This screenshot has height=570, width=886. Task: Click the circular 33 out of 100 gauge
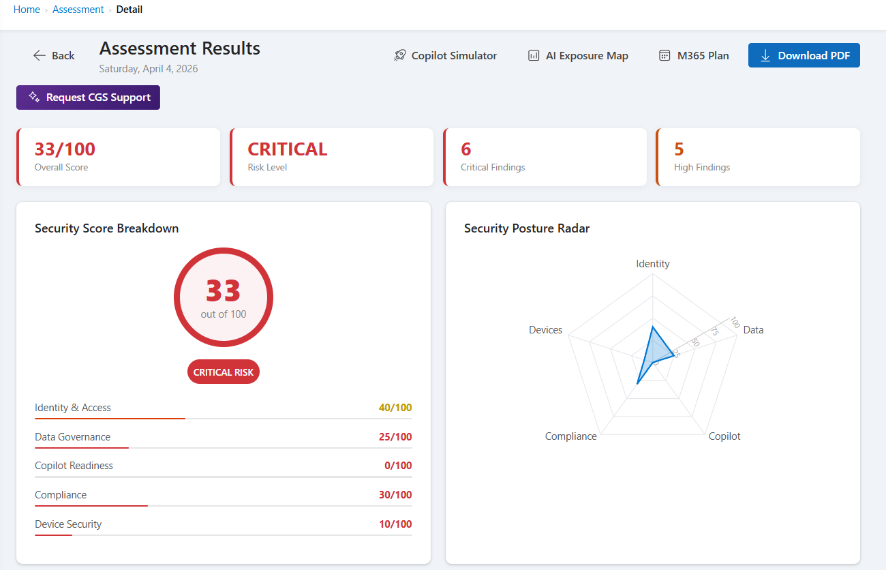coord(224,297)
